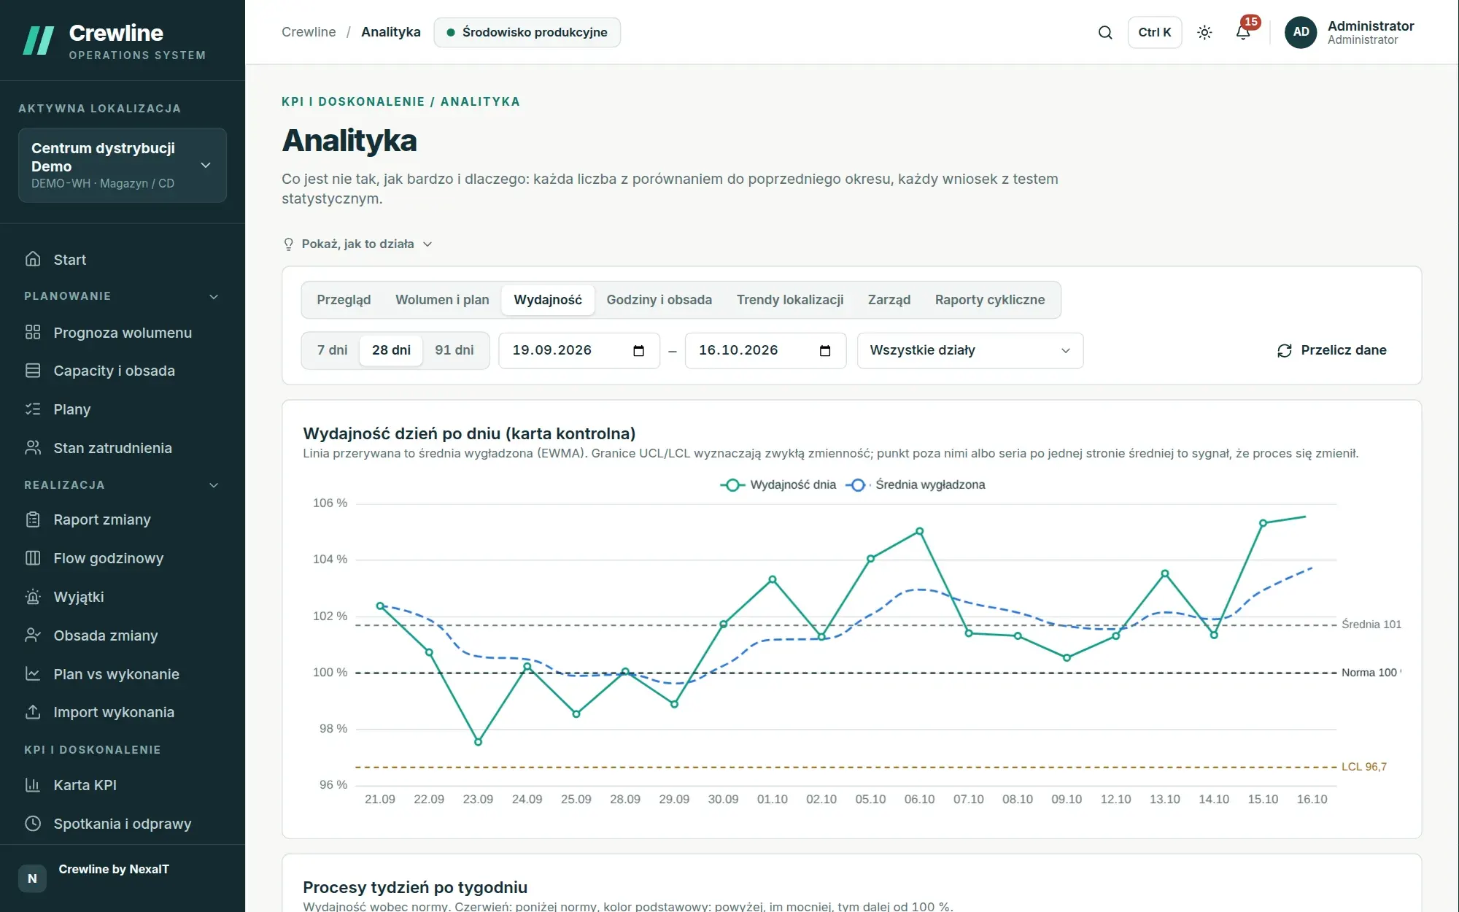The width and height of the screenshot is (1459, 912).
Task: Click the Spotkania i odprawy clock icon
Action: coord(33,824)
